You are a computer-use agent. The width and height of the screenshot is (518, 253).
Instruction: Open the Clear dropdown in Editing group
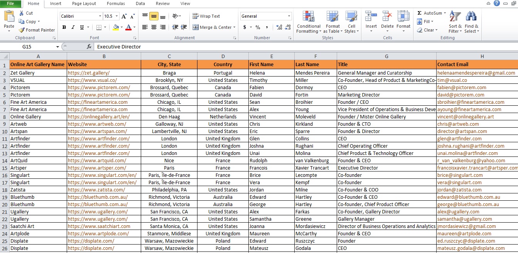tap(427, 30)
